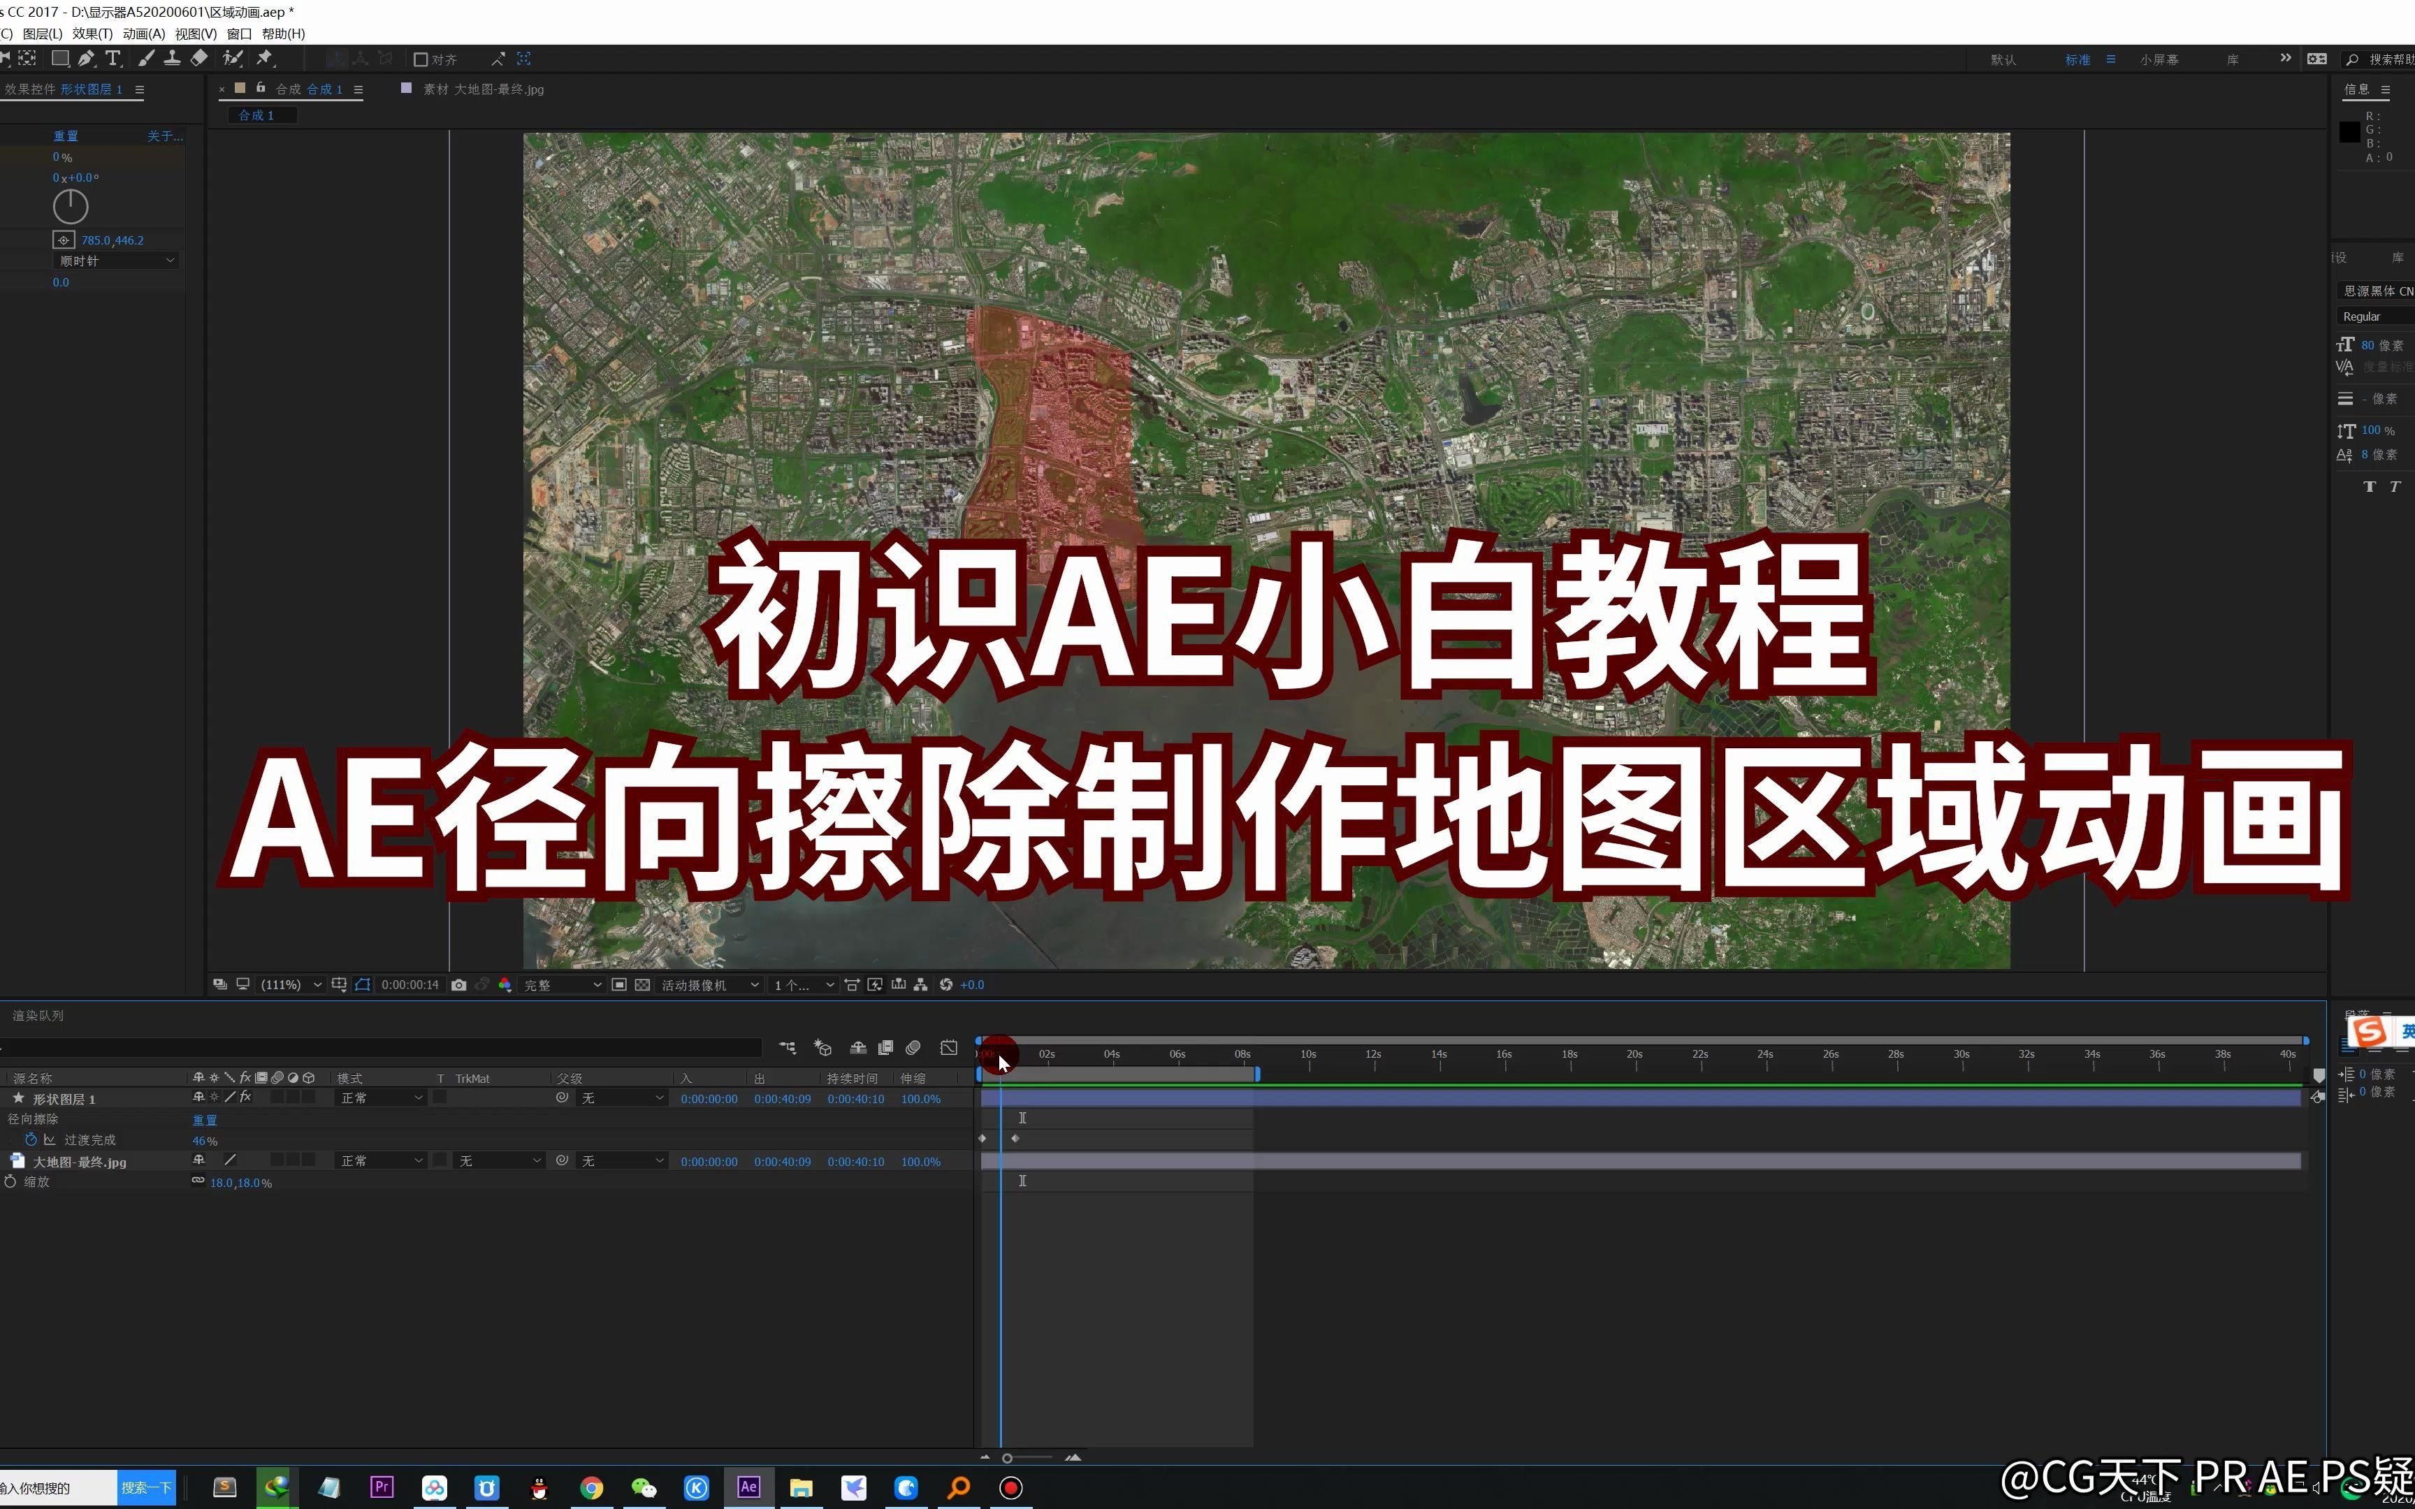Screen dimensions: 2415x1509
Task: Select the Pen tool in the toolbar
Action: coord(87,59)
